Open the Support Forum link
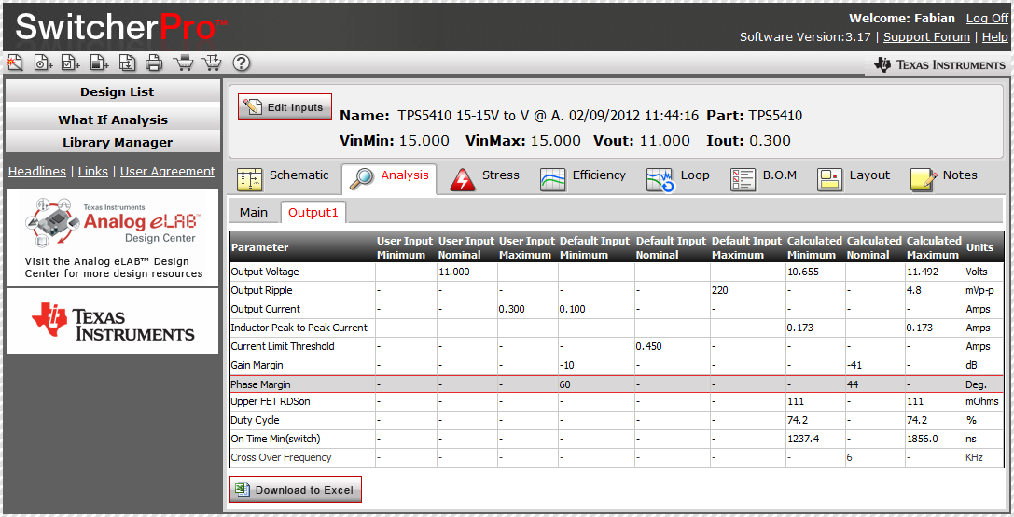The image size is (1014, 517). [x=926, y=37]
